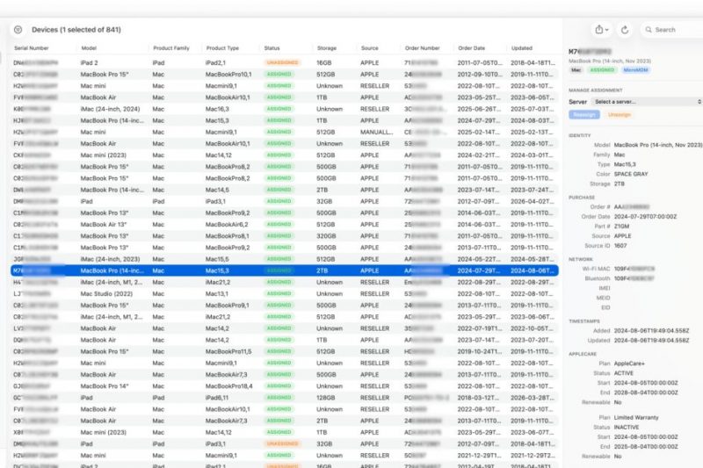Select the 'MacBook Air 13"' row
Image resolution: width=703 pixels, height=468 pixels.
285,225
